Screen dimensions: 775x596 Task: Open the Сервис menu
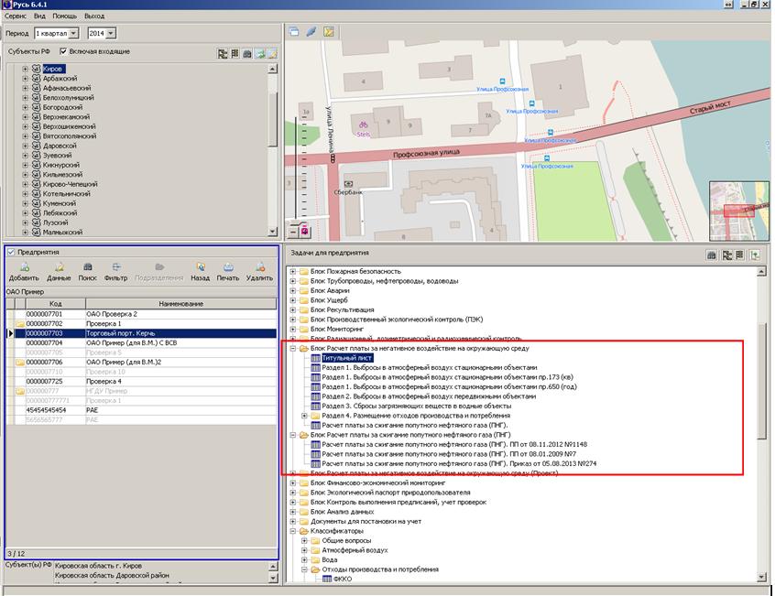(x=15, y=16)
